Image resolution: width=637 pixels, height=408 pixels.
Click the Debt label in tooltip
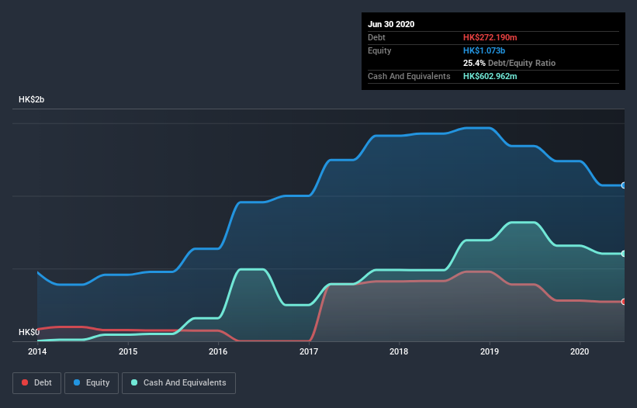point(376,37)
